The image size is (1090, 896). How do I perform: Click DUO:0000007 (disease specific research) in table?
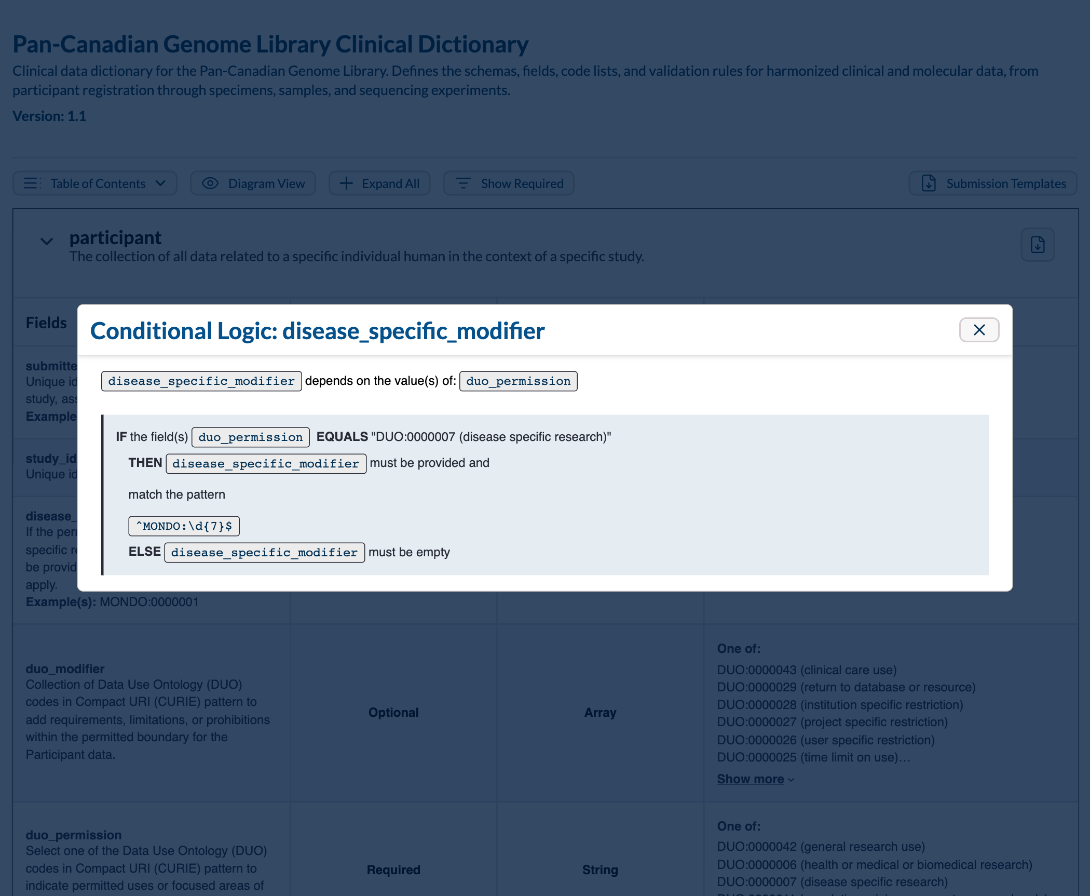click(x=832, y=882)
